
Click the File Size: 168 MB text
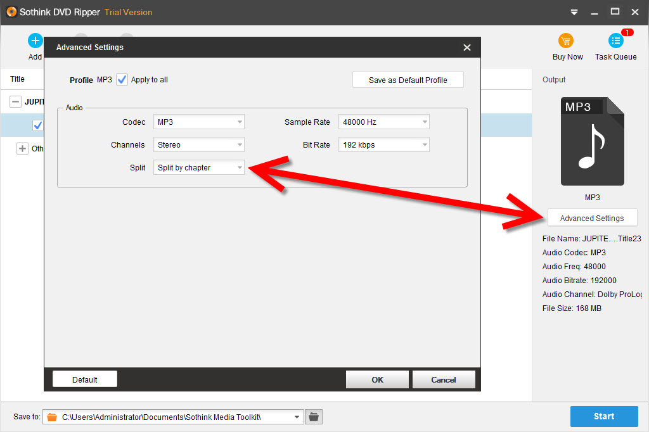pos(572,308)
